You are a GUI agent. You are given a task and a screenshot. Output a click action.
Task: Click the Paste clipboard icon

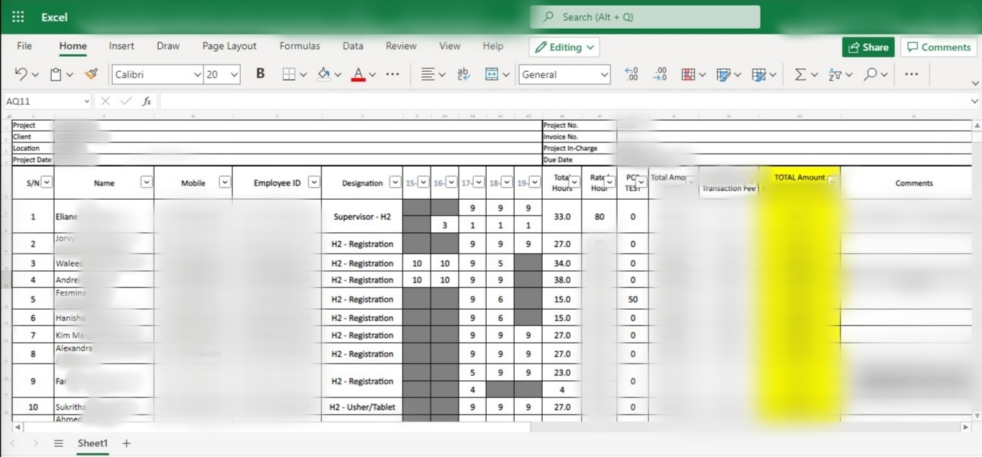pyautogui.click(x=55, y=74)
